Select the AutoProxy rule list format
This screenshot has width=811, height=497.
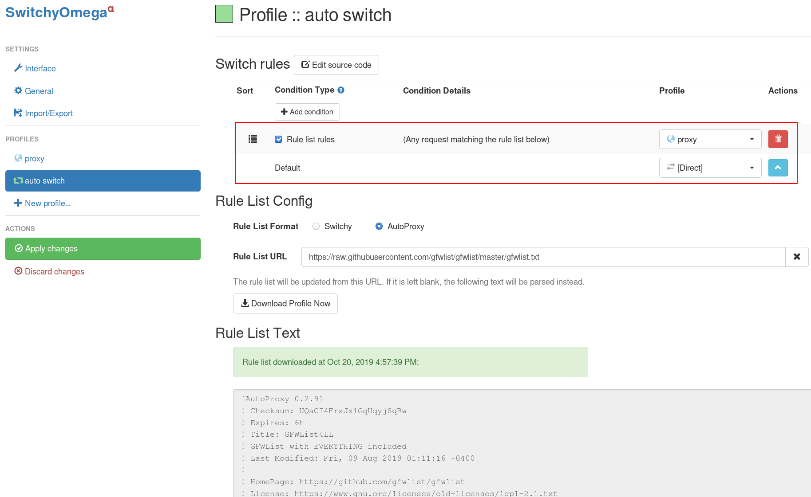click(379, 226)
